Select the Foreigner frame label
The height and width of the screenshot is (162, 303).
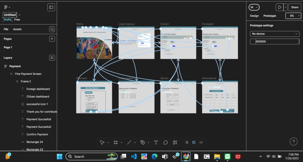[208, 24]
